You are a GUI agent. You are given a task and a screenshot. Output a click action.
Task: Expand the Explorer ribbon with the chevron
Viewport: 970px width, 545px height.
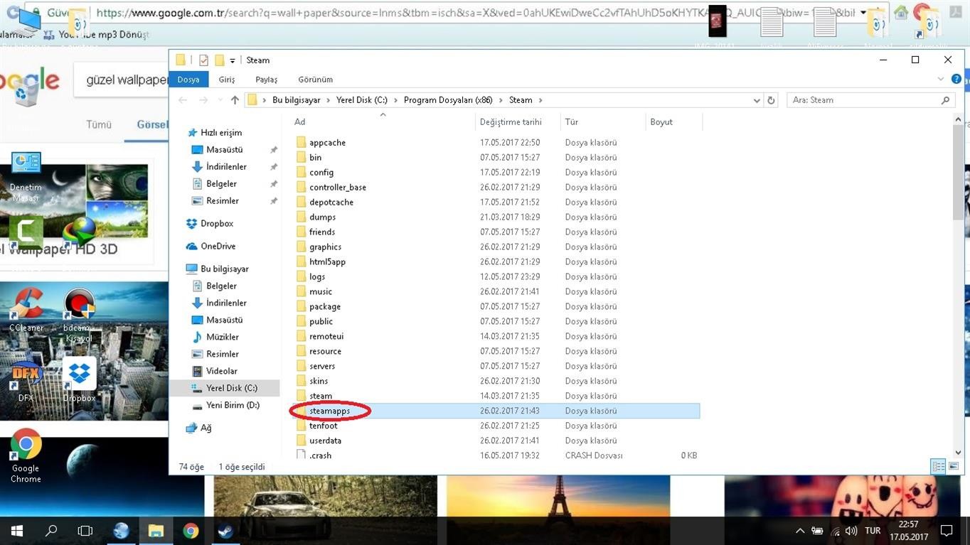tap(941, 79)
